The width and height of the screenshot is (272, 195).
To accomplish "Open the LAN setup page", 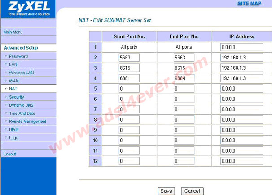I will 13,64.
